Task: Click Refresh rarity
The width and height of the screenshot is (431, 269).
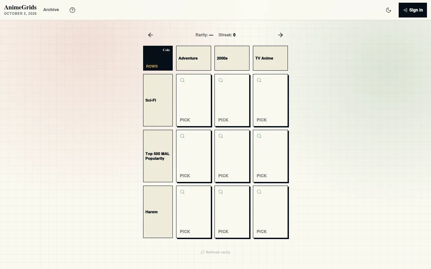Action: [x=215, y=252]
